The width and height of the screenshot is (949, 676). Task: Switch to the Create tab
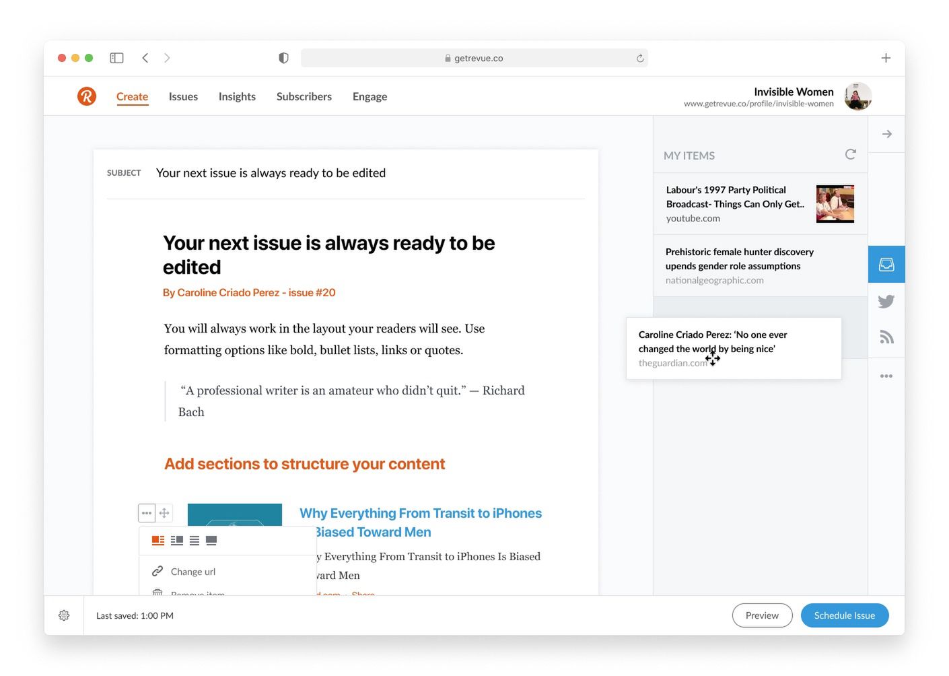click(132, 96)
